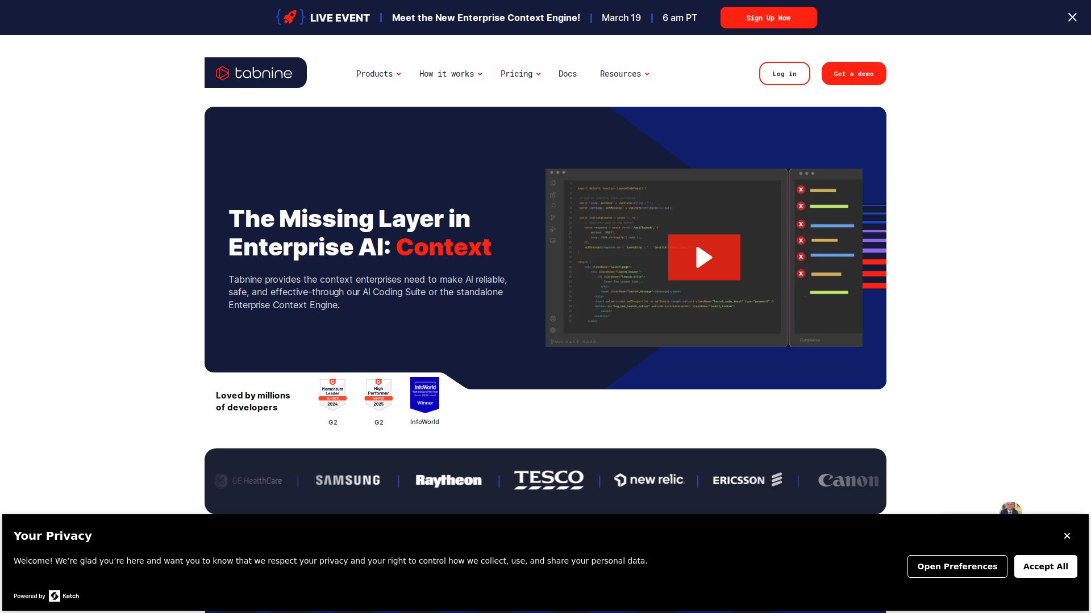Dismiss the live event banner
This screenshot has height=613, width=1091.
1072,18
